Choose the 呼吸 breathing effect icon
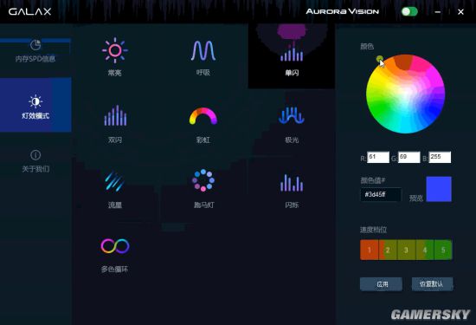The height and width of the screenshot is (325, 476). 203,51
